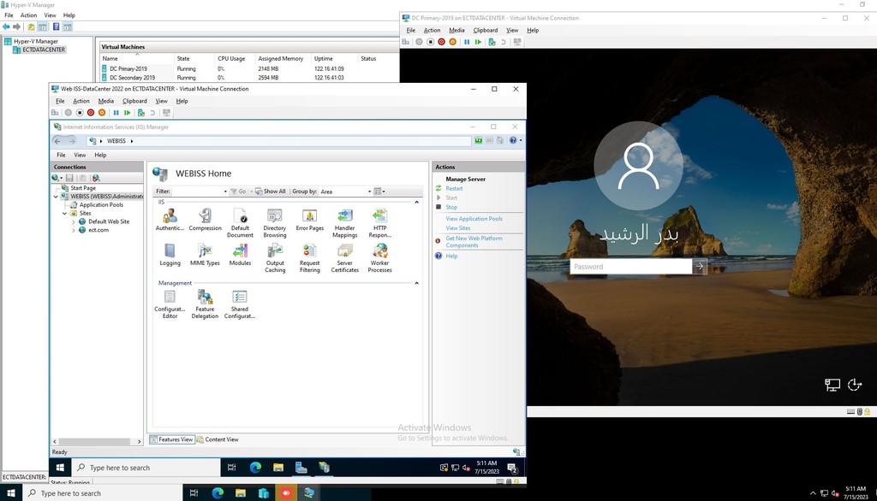Click the Password field on login screen
Screen dimensions: 877x501
point(631,267)
